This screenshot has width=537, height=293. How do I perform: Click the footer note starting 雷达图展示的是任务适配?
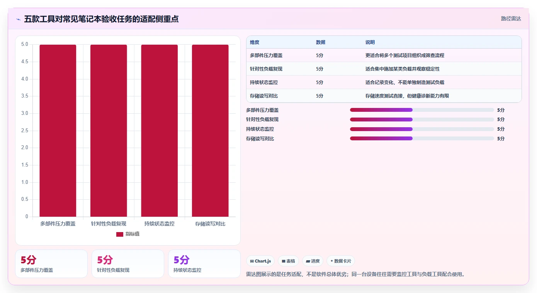[355, 274]
